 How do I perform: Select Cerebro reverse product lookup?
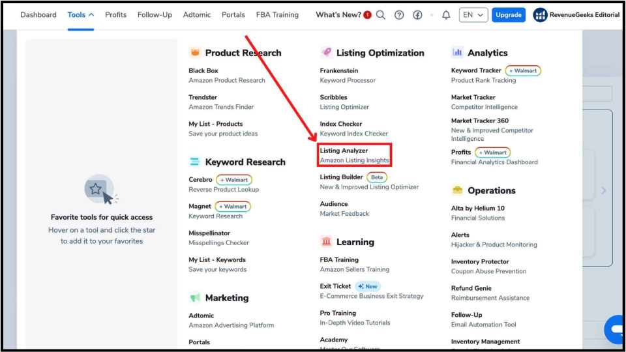pos(200,179)
